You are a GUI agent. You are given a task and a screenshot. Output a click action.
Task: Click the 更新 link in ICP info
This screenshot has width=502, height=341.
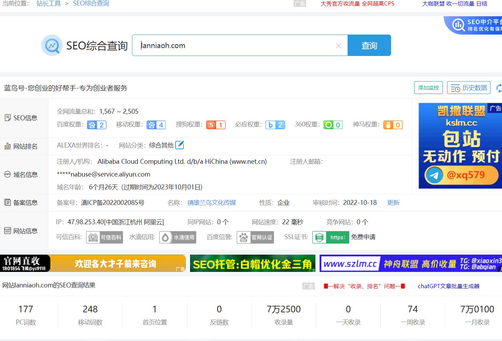click(393, 203)
